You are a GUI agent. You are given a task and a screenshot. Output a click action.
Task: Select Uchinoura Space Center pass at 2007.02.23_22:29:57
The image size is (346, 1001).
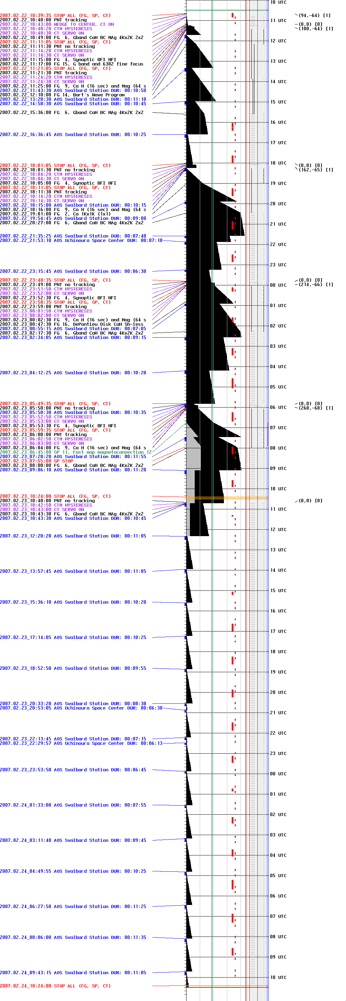(x=81, y=743)
